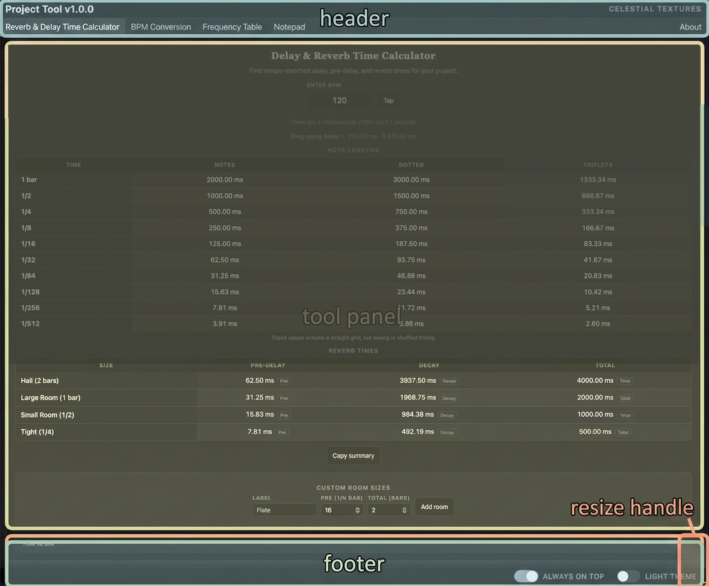The width and height of the screenshot is (709, 586).
Task: Click the PRE-DELAY column header
Action: [x=268, y=365]
